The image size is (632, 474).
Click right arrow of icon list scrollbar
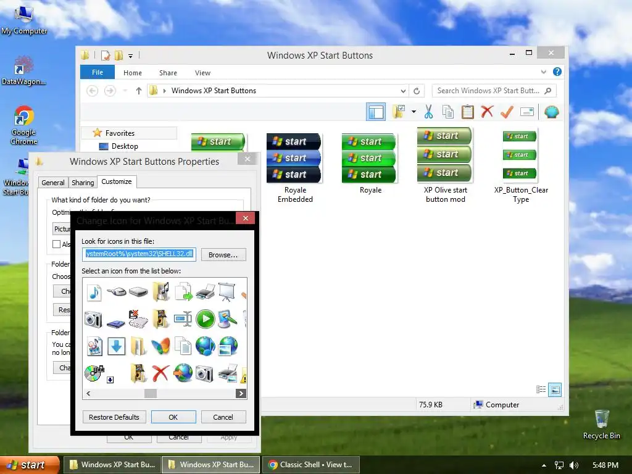point(241,393)
